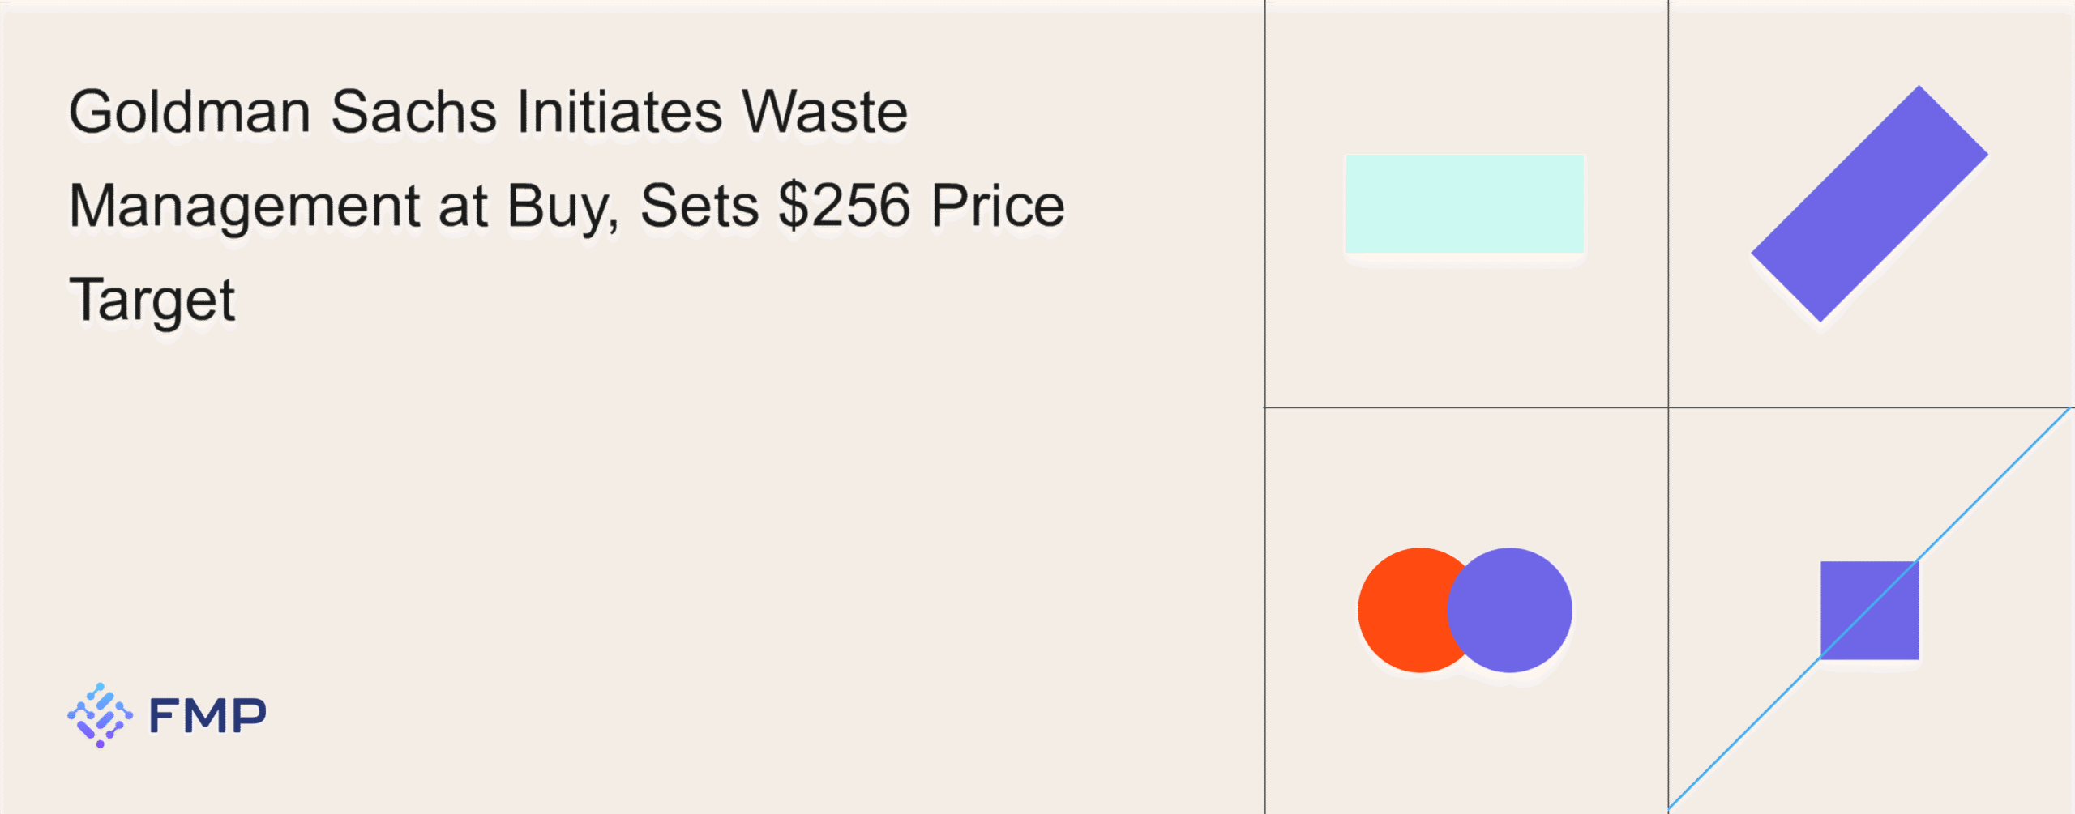Click the word Goldman in the headline
This screenshot has height=814, width=2075.
coord(190,112)
